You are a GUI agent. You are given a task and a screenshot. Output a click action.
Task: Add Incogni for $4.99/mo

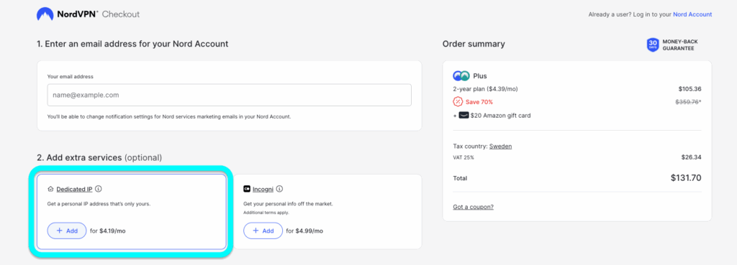[x=263, y=231]
